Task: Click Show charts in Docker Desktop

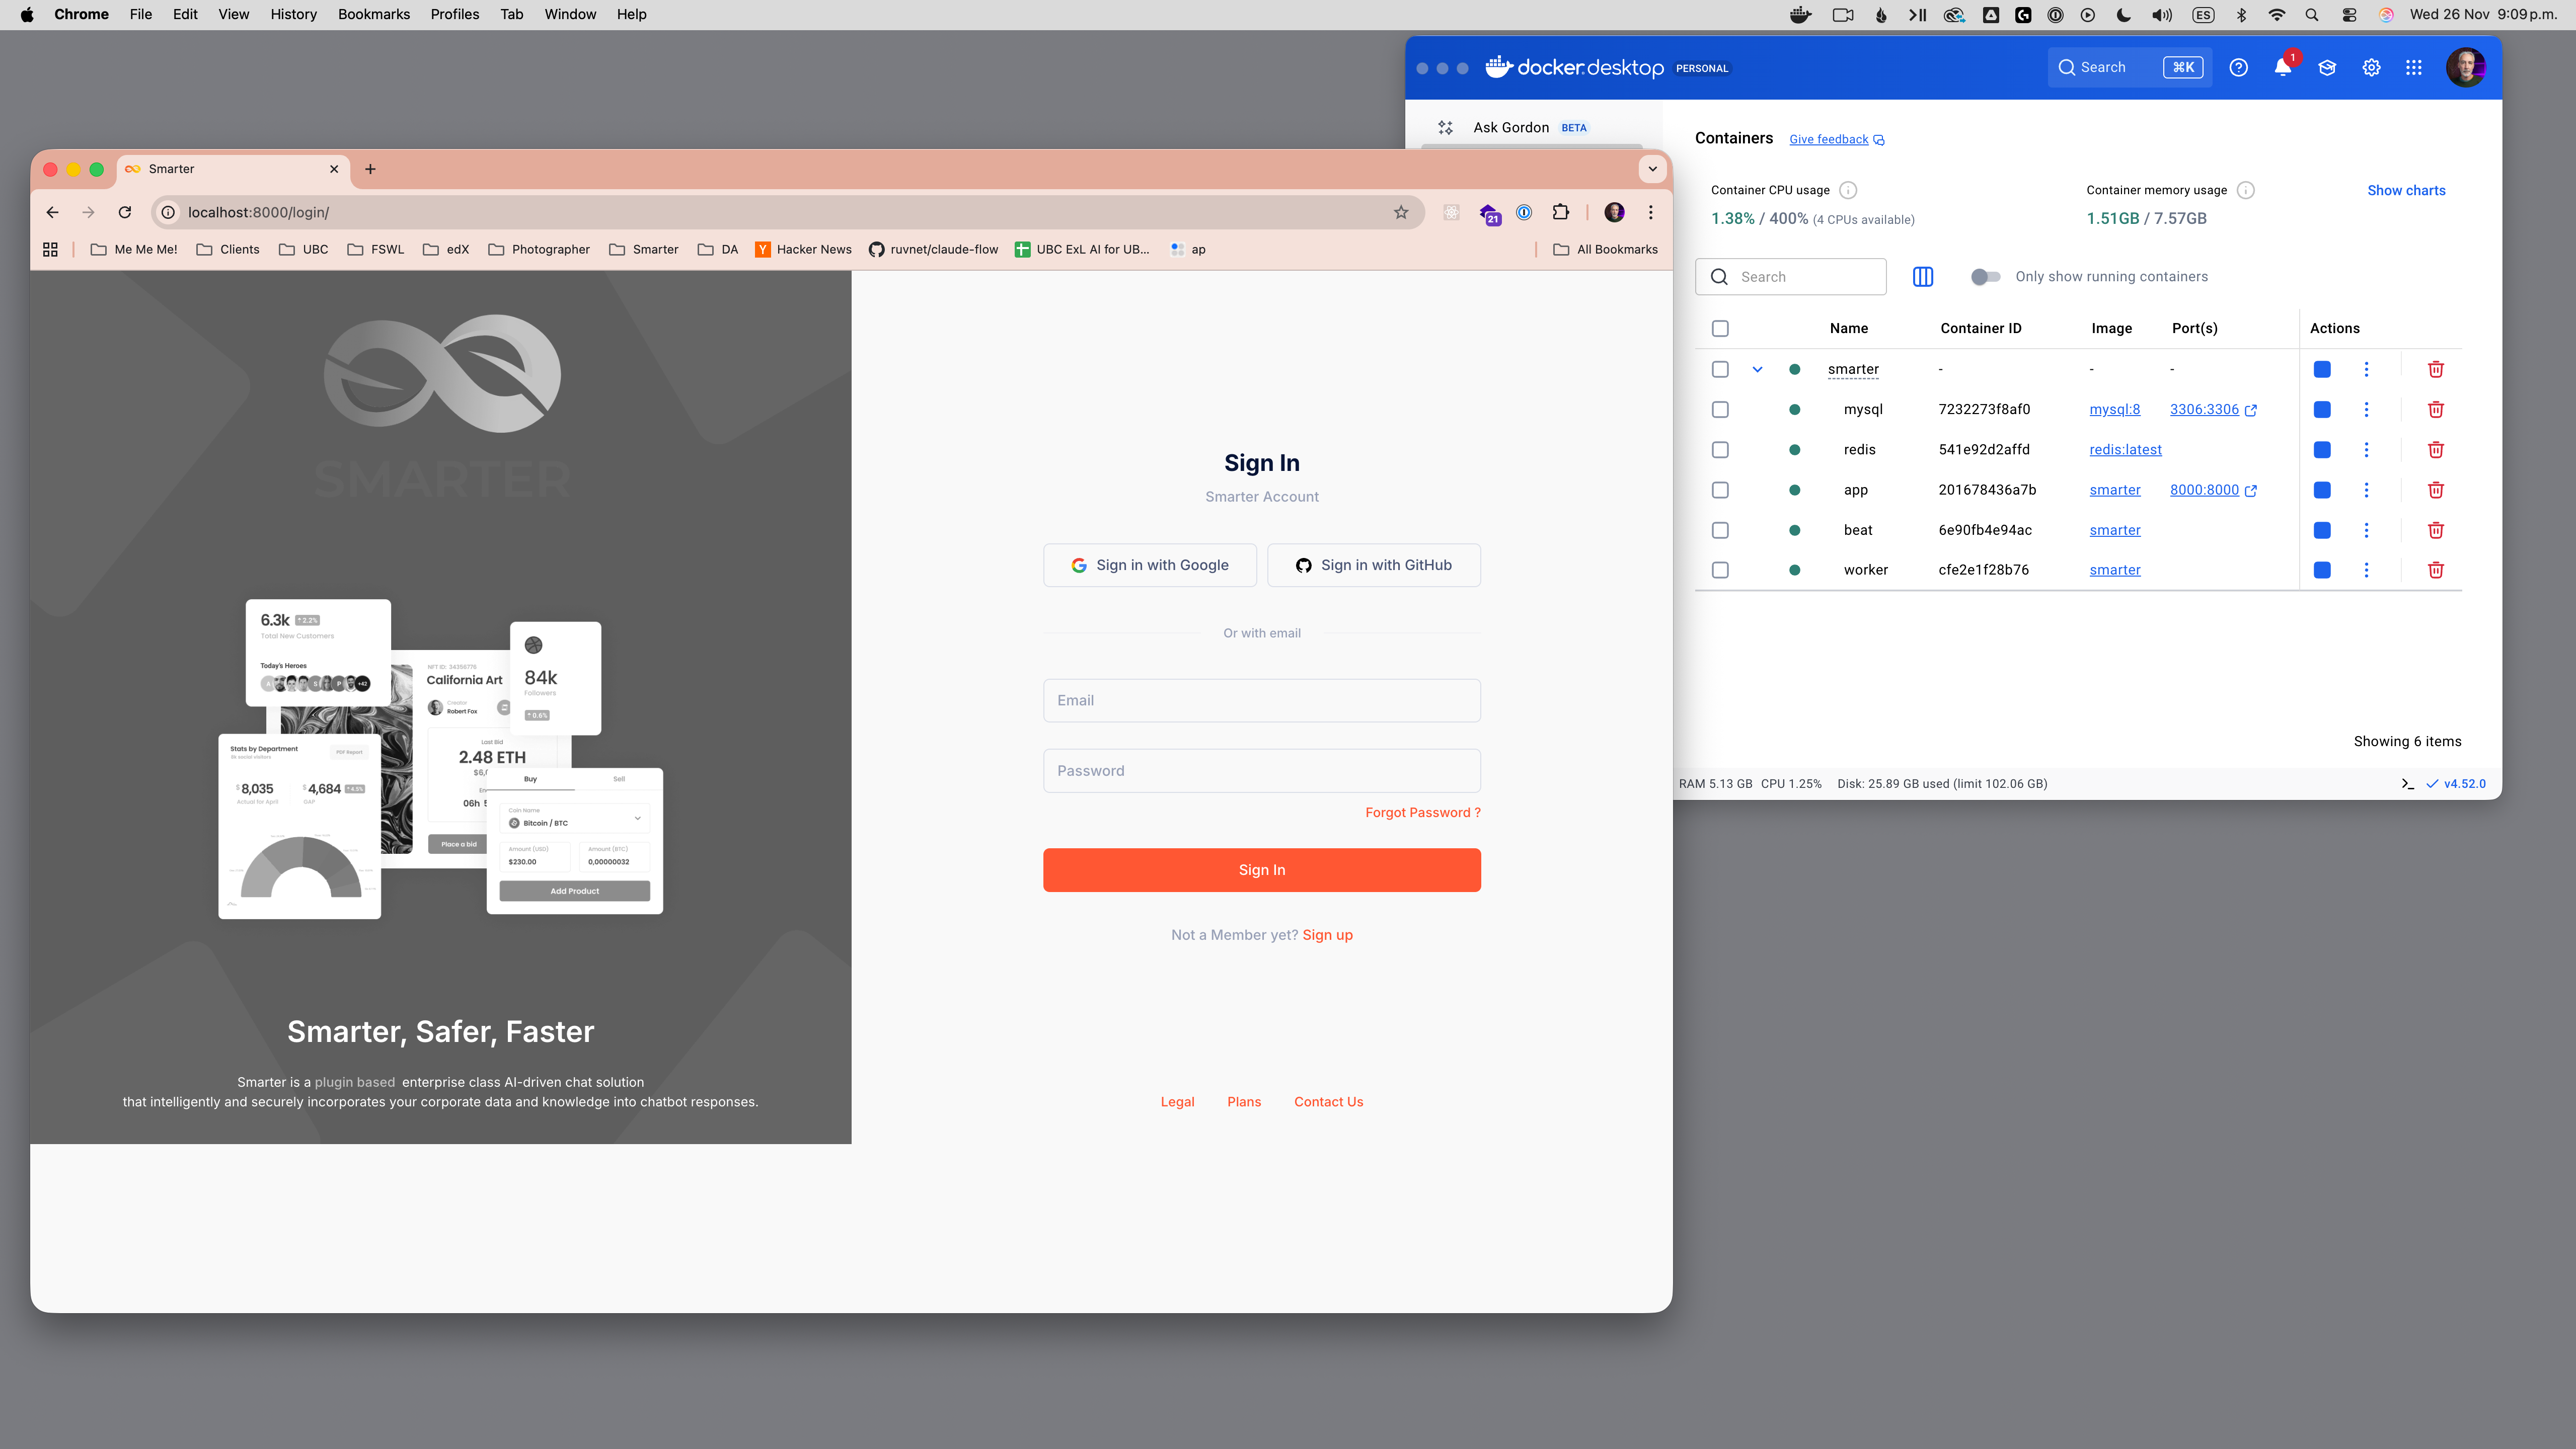Action: (x=2406, y=190)
